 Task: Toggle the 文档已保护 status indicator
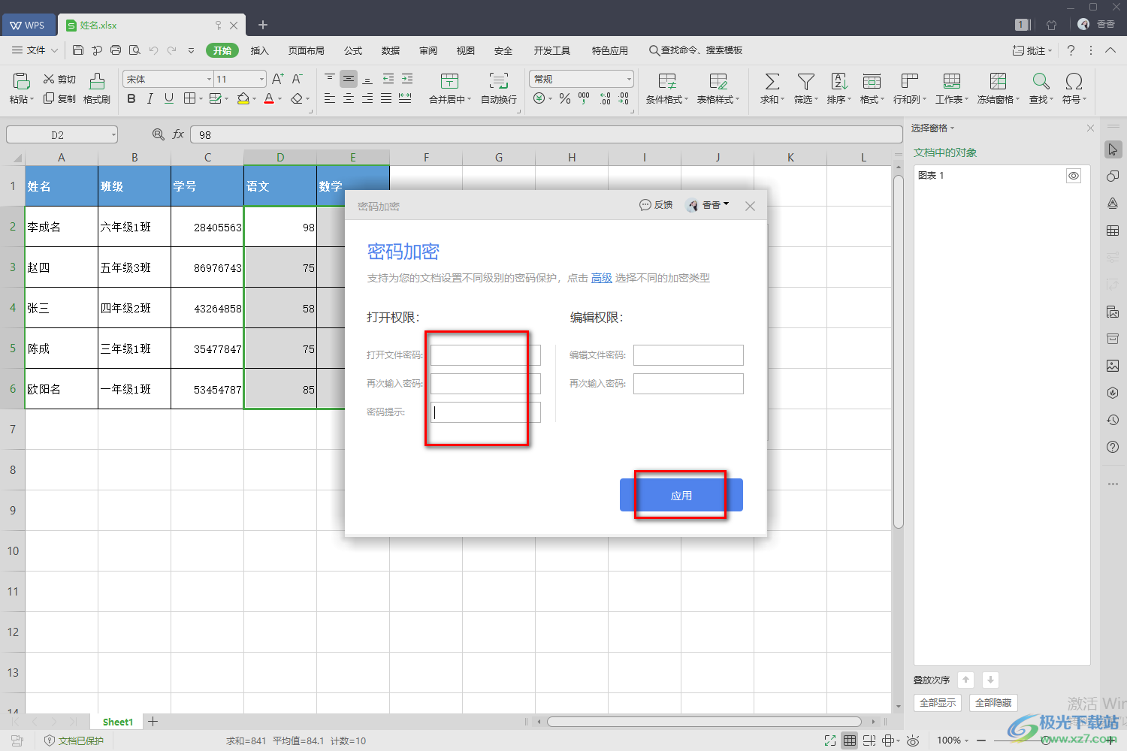74,740
